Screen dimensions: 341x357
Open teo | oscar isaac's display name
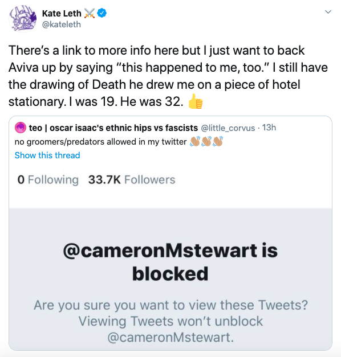(113, 128)
